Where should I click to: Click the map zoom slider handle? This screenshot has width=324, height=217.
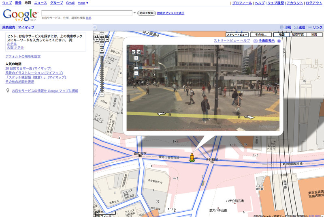102,55
